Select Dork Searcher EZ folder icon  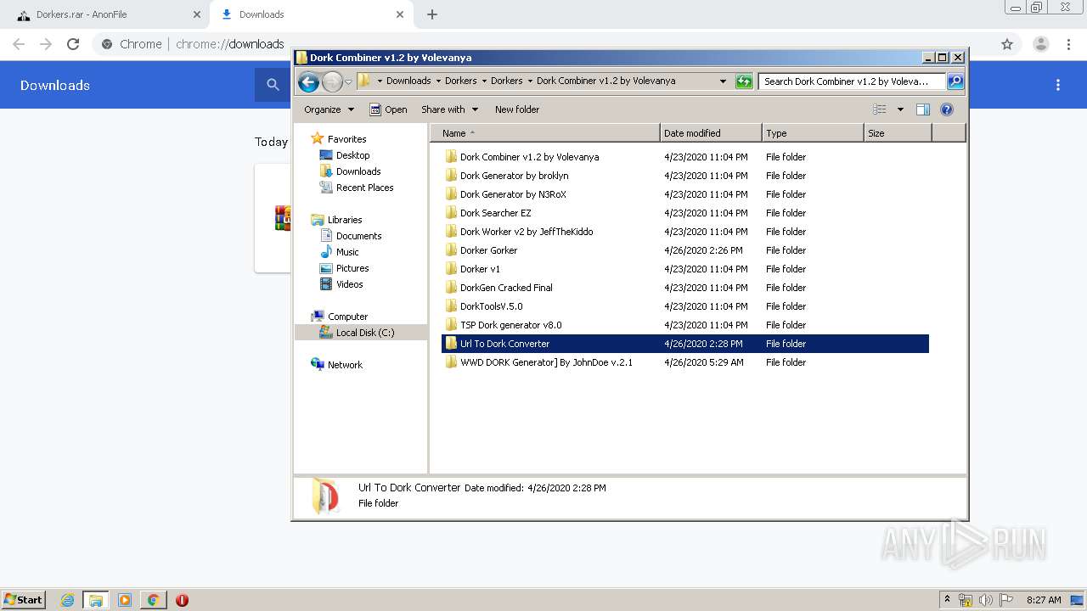point(451,213)
